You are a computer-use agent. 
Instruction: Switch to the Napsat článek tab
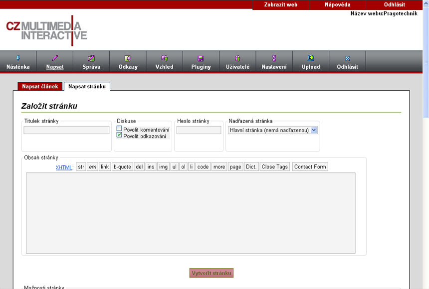point(40,86)
